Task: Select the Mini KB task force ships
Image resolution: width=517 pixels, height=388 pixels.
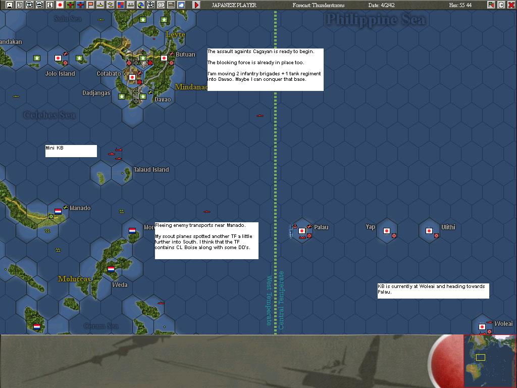Action: coord(116,154)
